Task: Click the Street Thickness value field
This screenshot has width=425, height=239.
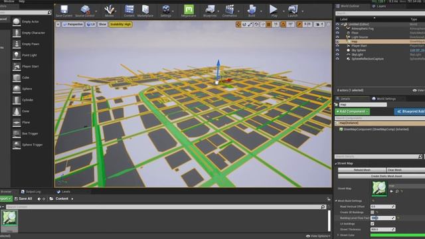Action: (382, 230)
